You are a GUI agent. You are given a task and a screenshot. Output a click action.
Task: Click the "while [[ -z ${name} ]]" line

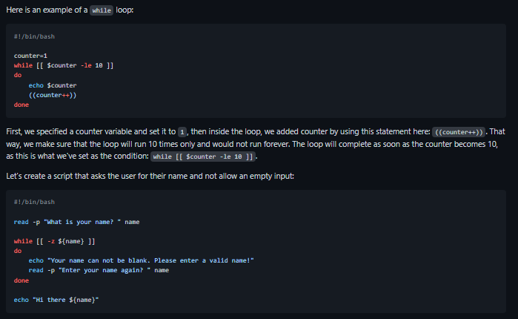pyautogui.click(x=54, y=241)
